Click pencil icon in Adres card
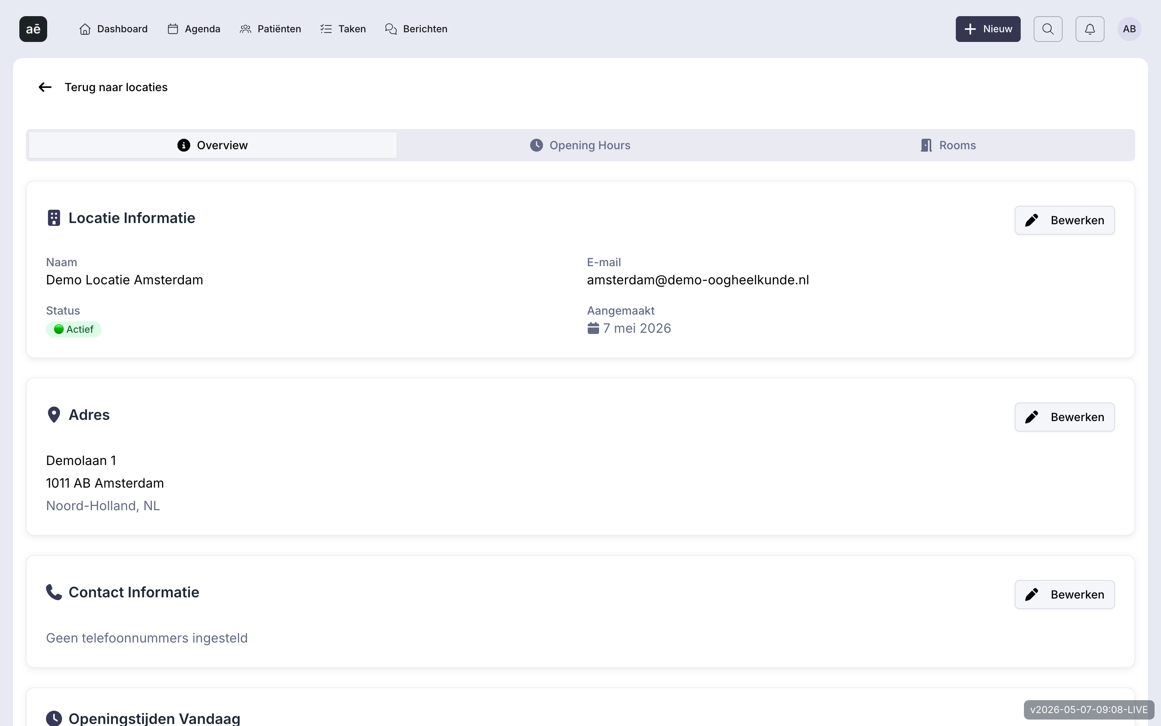Screen dimensions: 1161x726 tap(1032, 417)
